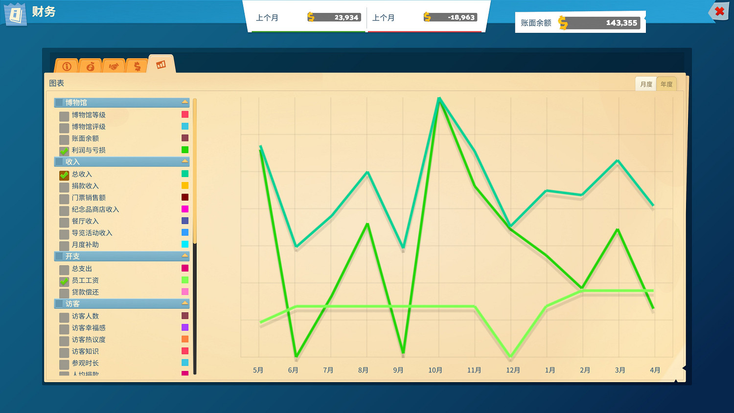This screenshot has width=734, height=413.
Task: Close the 财务 finance window
Action: click(719, 11)
